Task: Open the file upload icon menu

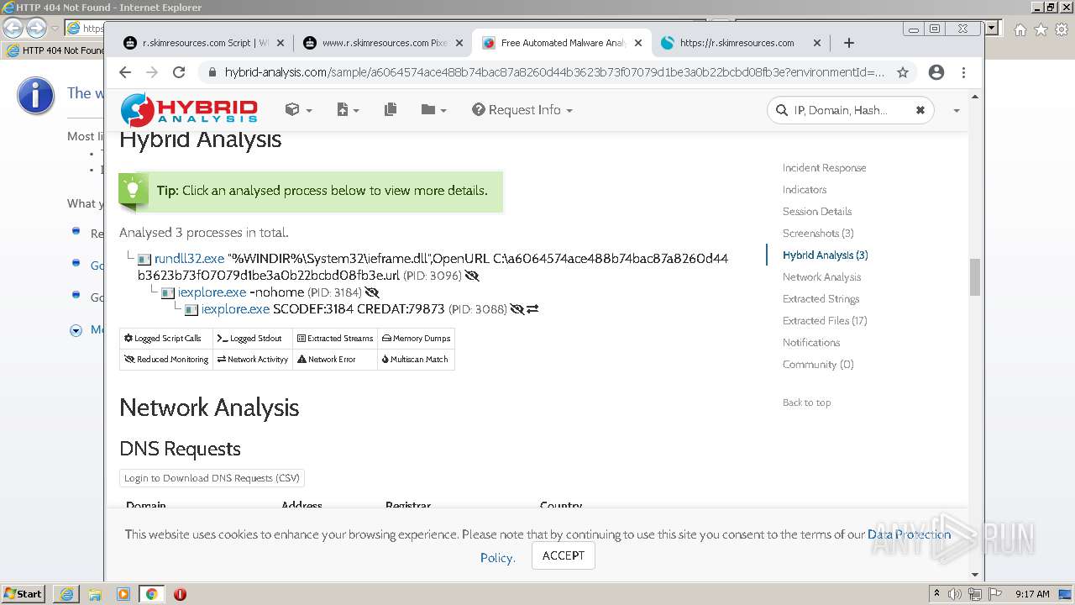Action: click(348, 110)
